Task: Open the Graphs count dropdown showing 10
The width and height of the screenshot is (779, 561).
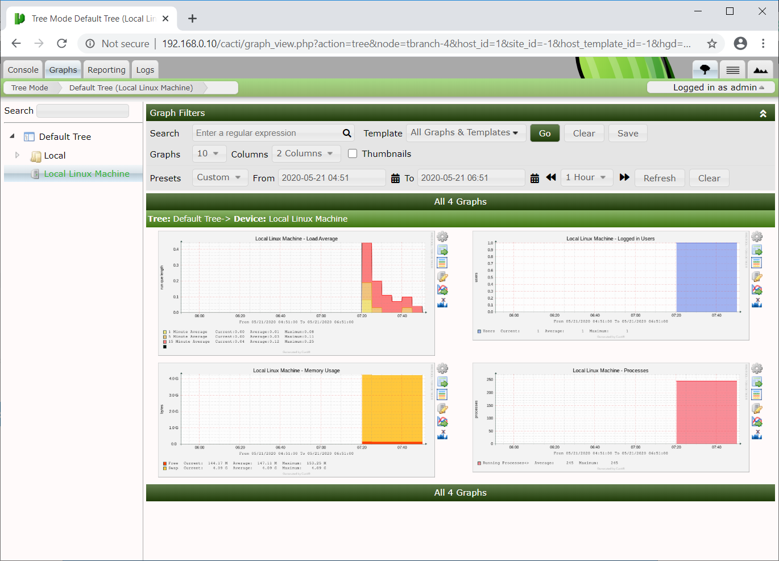Action: (x=209, y=153)
